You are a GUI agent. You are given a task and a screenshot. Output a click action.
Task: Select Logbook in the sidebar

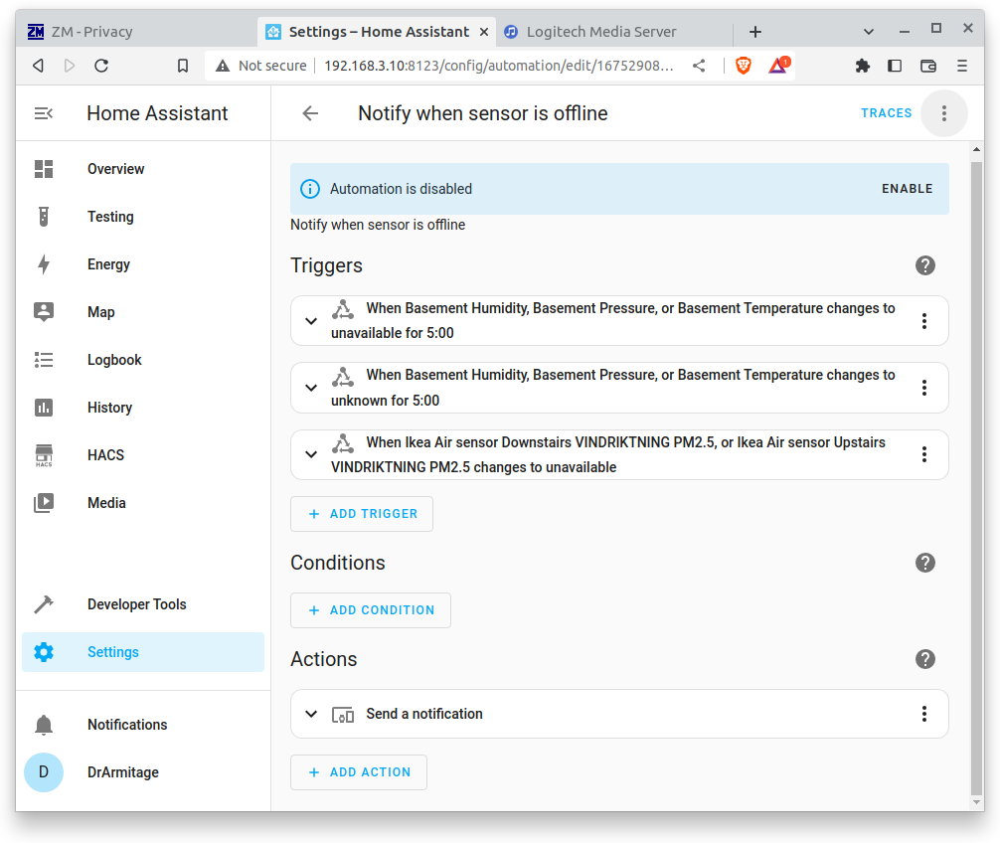pos(143,360)
